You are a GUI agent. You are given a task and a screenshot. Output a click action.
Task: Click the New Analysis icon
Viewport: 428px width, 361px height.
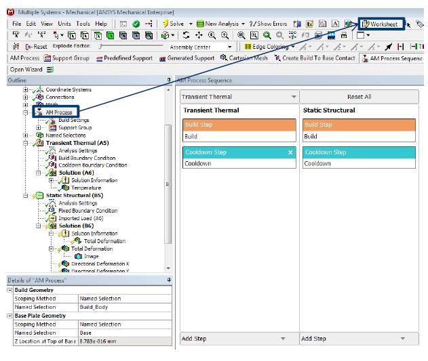pyautogui.click(x=200, y=24)
